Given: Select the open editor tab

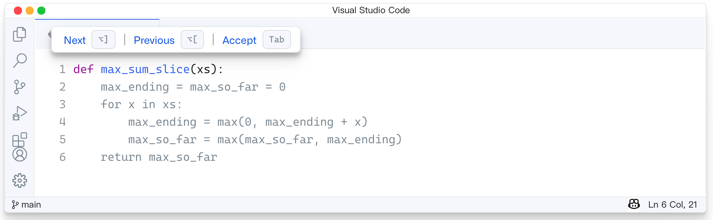Looking at the screenshot, I should tap(97, 34).
